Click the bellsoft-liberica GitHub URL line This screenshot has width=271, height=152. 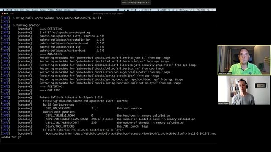85,101
